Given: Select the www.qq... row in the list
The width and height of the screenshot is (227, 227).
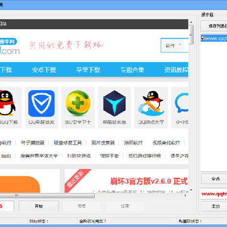Looking at the screenshot, I should (x=214, y=38).
